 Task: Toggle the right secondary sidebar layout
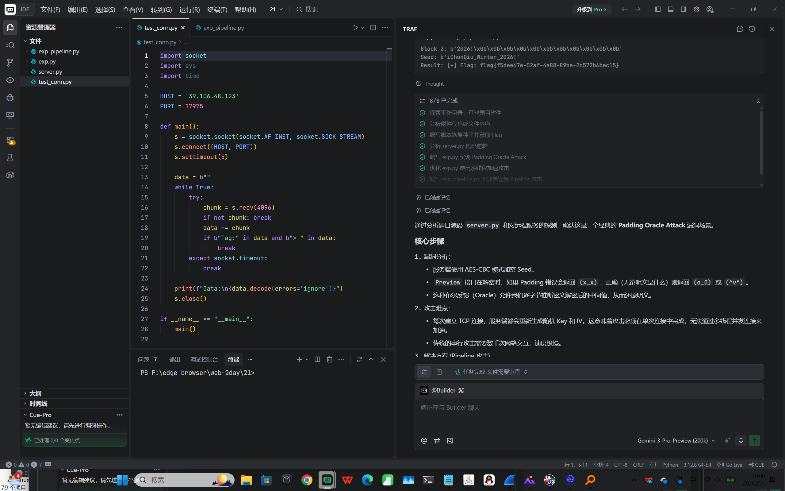(x=684, y=9)
